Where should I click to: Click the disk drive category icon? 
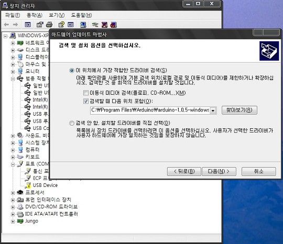(20, 50)
